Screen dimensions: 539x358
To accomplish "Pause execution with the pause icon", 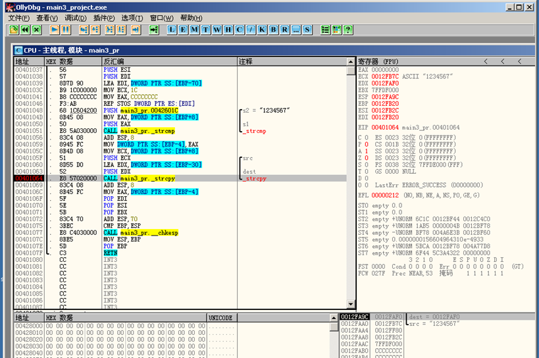I will (66, 30).
